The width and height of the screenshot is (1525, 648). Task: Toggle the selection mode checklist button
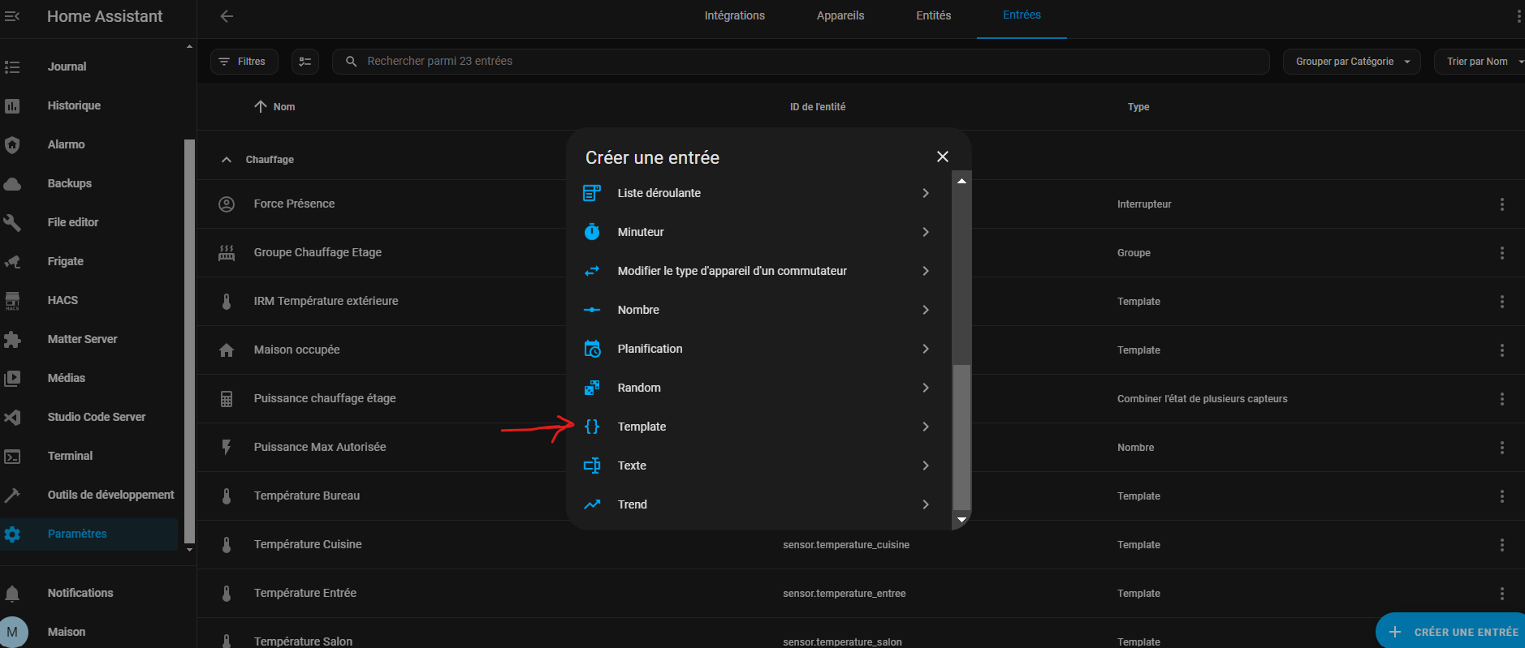coord(305,62)
